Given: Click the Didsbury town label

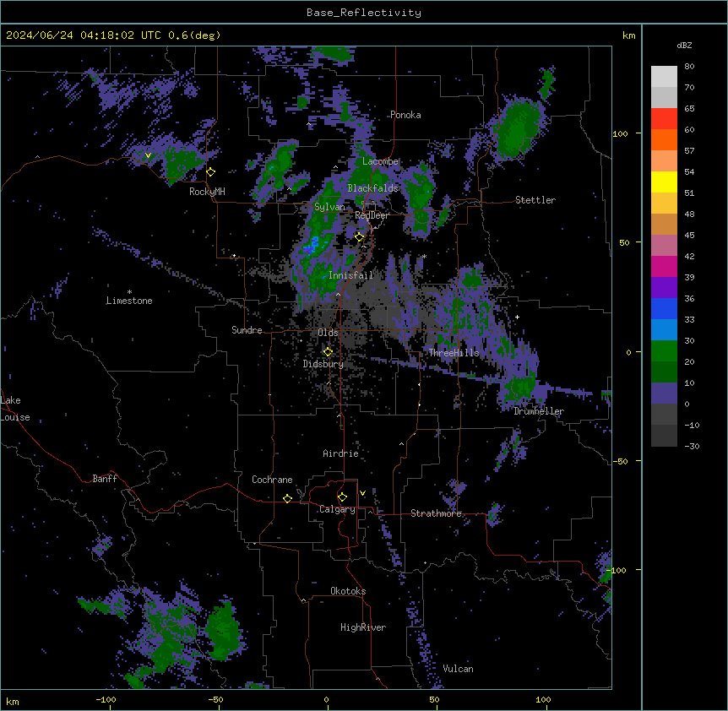Looking at the screenshot, I should point(323,364).
